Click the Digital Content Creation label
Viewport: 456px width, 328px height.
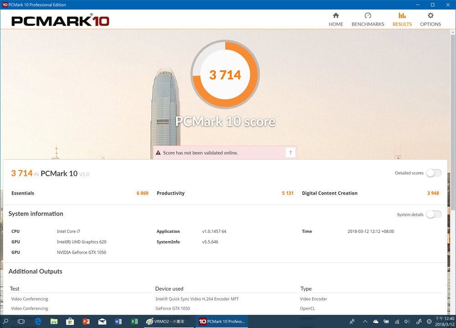(x=330, y=193)
